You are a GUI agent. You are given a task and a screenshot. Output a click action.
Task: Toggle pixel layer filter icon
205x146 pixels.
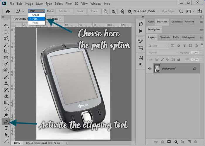click(x=172, y=46)
